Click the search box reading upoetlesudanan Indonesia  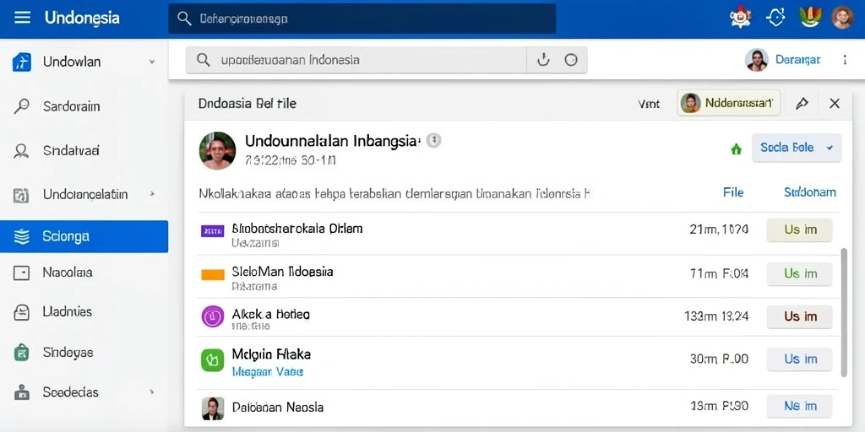coord(356,60)
